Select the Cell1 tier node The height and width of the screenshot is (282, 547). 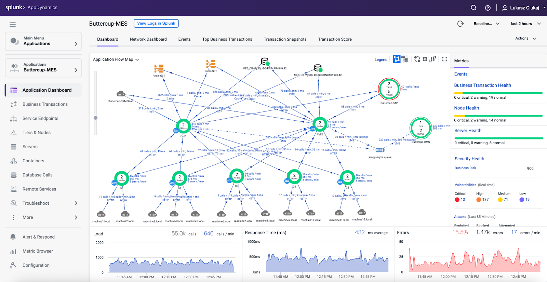coord(184,126)
